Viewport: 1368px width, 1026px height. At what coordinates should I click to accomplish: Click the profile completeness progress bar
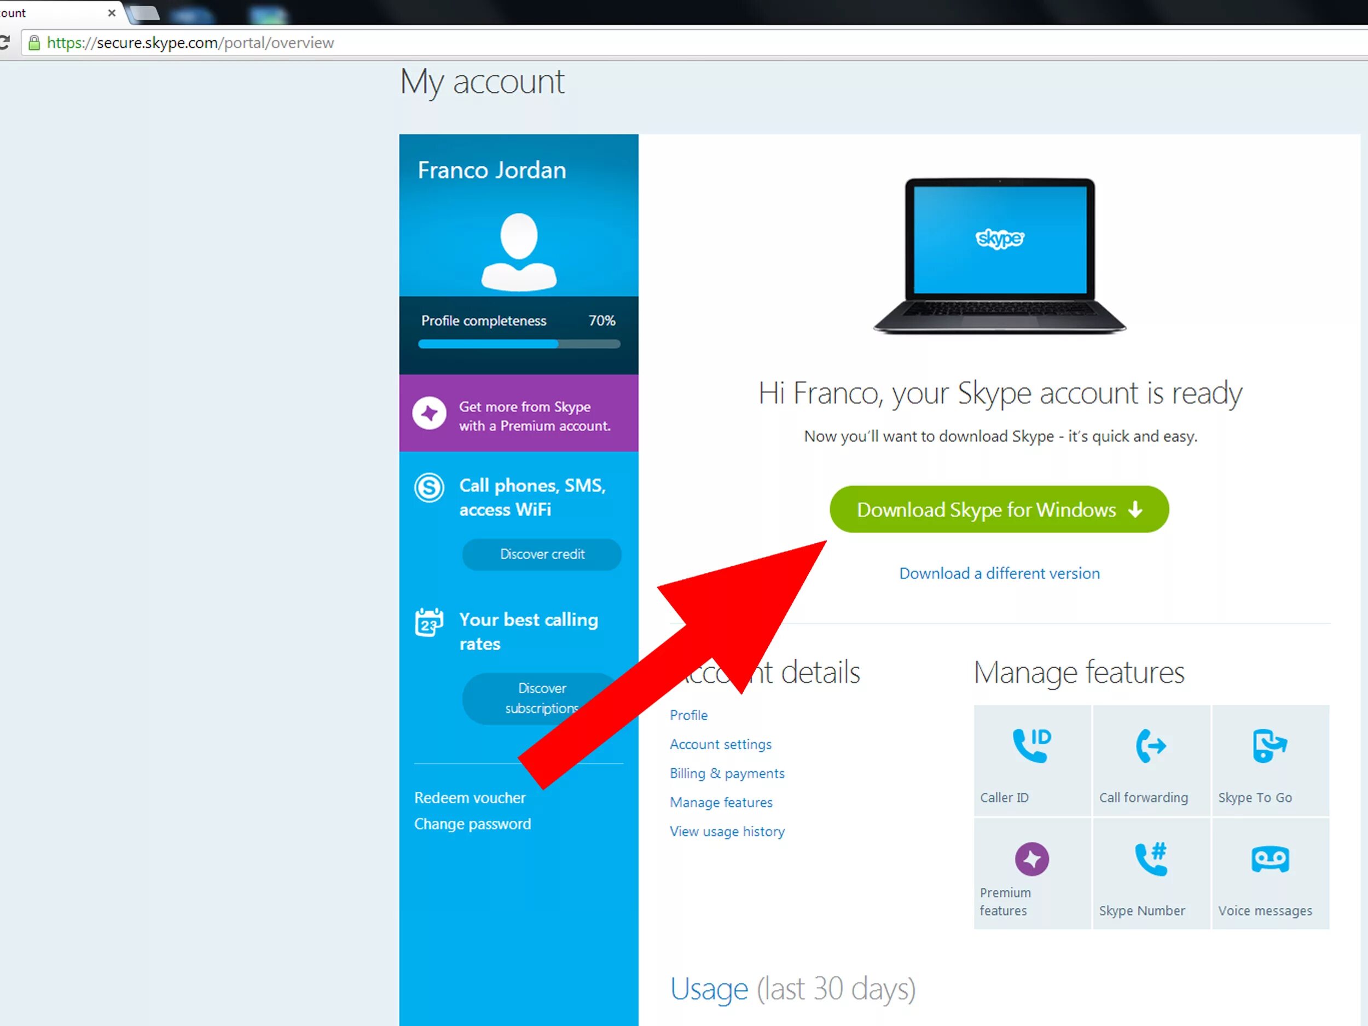pyautogui.click(x=519, y=344)
